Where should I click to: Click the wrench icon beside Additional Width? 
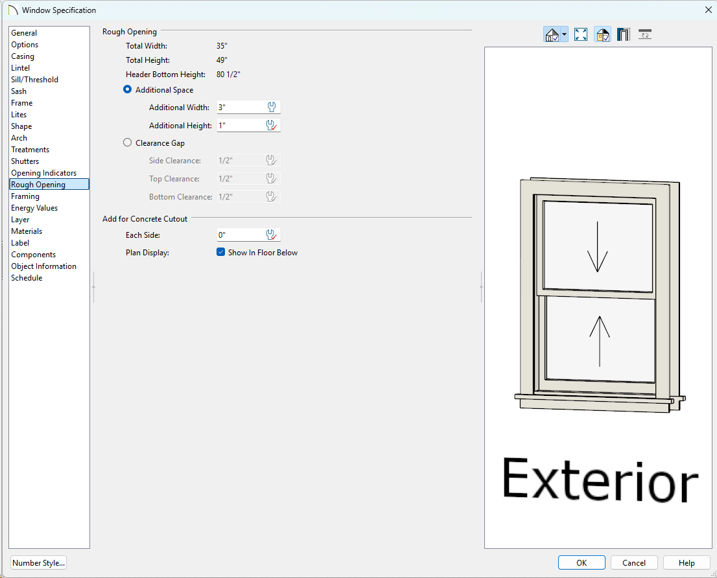[272, 108]
